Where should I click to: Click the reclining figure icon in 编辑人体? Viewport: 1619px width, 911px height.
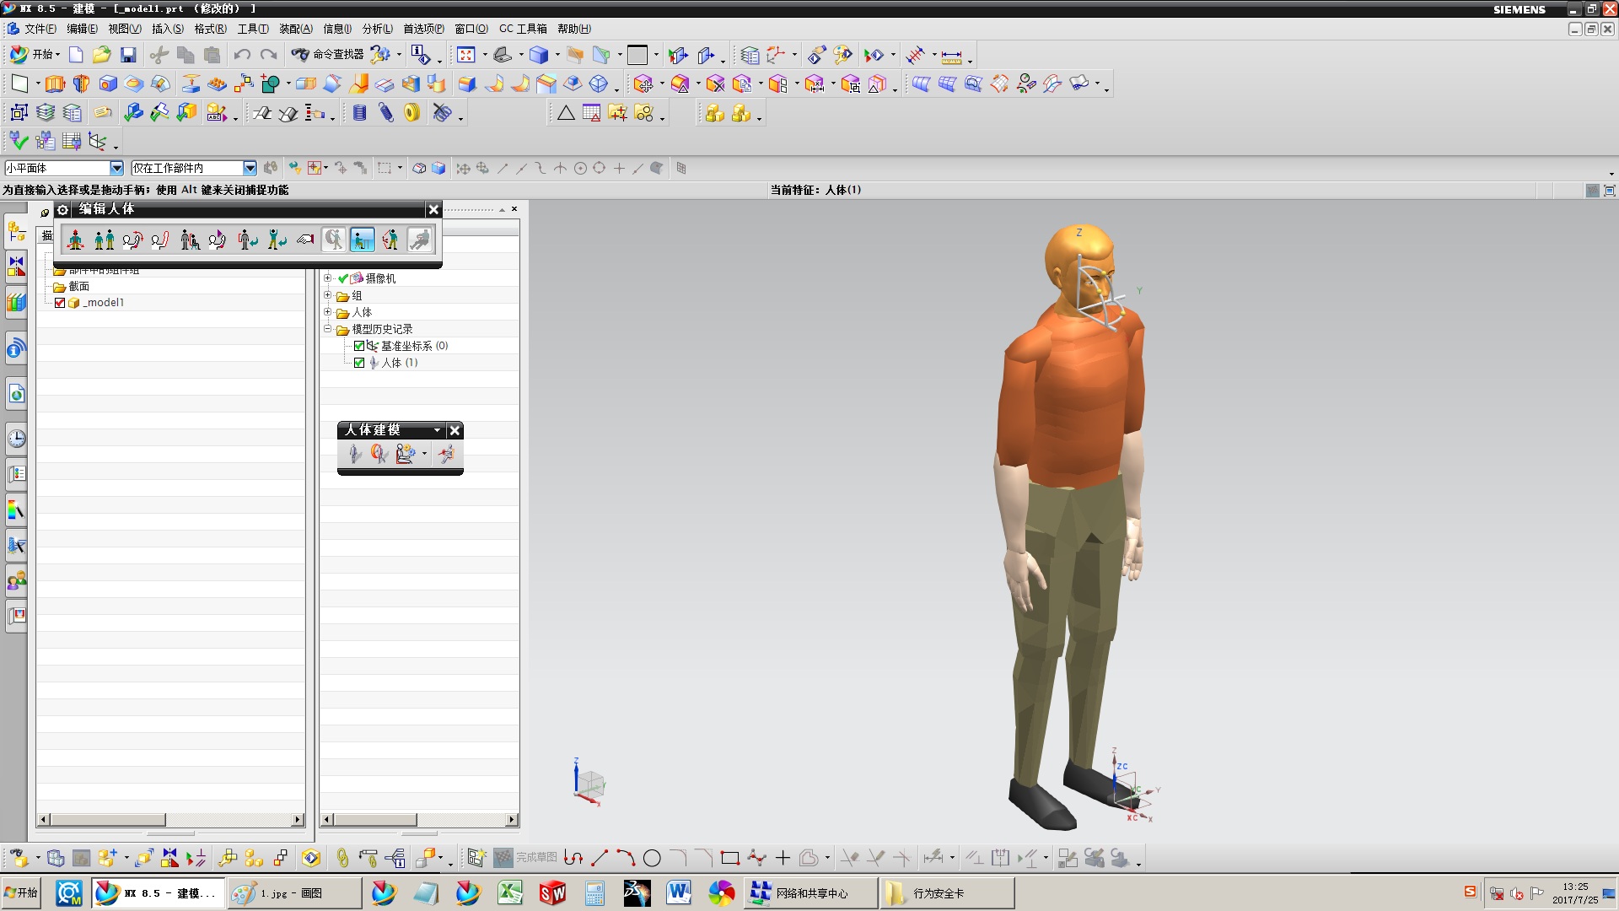click(419, 240)
